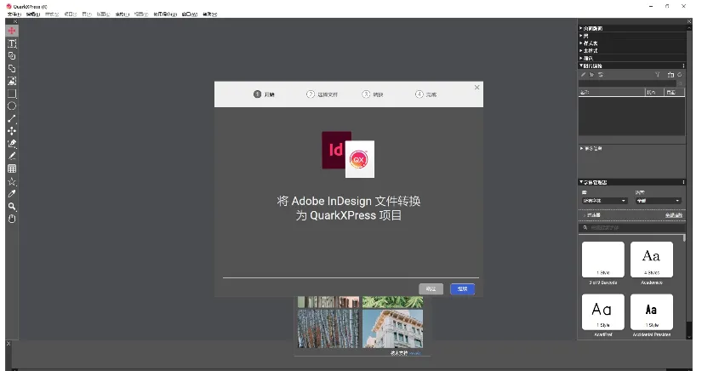This screenshot has width=702, height=371.
Task: Open the Window (W) menu
Action: [190, 14]
